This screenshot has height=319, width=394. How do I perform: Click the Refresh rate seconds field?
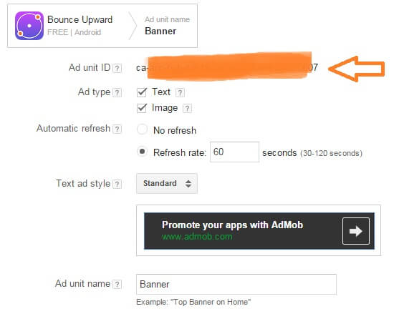click(234, 152)
